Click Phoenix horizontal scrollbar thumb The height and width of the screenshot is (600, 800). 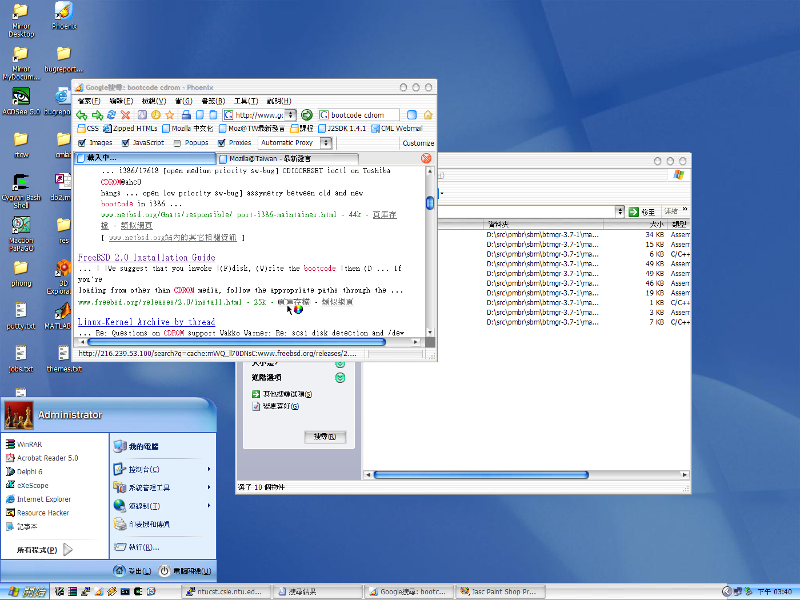click(x=237, y=342)
